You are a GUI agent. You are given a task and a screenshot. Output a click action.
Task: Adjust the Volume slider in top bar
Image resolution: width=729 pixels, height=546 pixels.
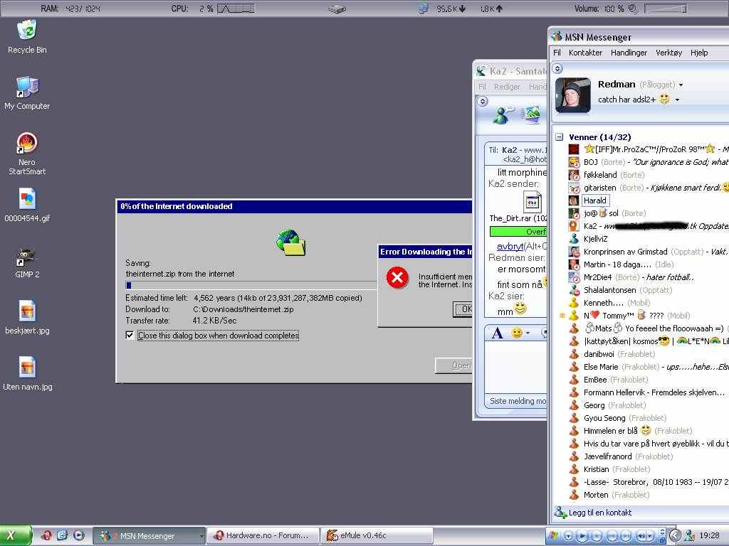coord(666,9)
